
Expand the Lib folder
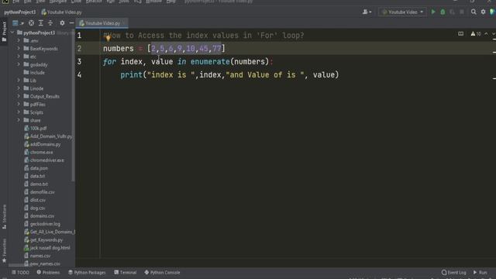[19, 81]
